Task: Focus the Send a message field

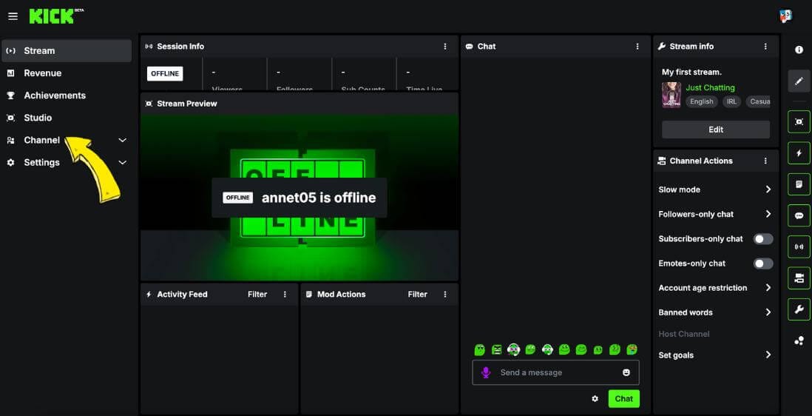Action: click(555, 372)
